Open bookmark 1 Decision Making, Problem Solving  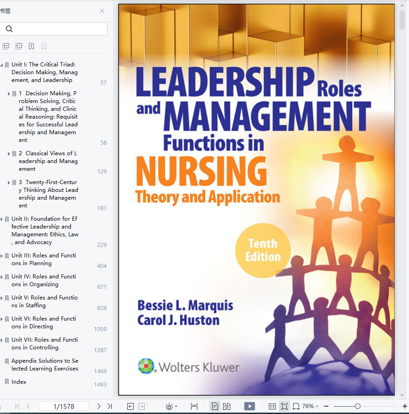coord(48,116)
